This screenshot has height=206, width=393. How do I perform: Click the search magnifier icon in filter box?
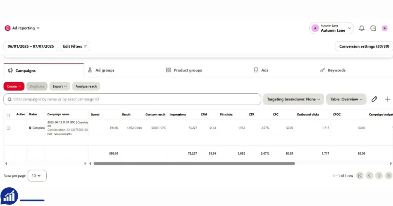[x=10, y=99]
